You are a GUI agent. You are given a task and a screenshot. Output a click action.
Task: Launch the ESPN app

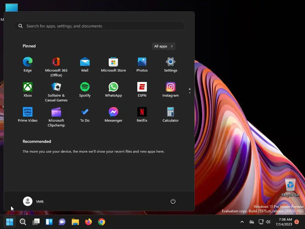142,90
